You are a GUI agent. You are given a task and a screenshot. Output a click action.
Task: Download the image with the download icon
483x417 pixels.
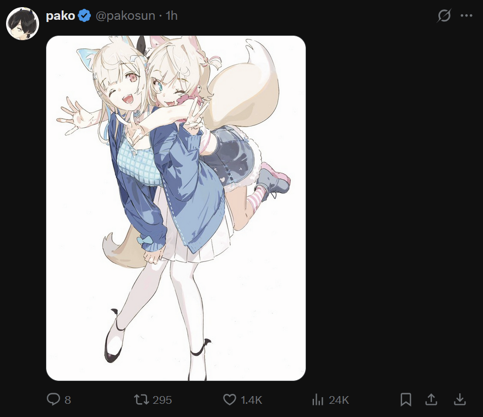tap(459, 399)
